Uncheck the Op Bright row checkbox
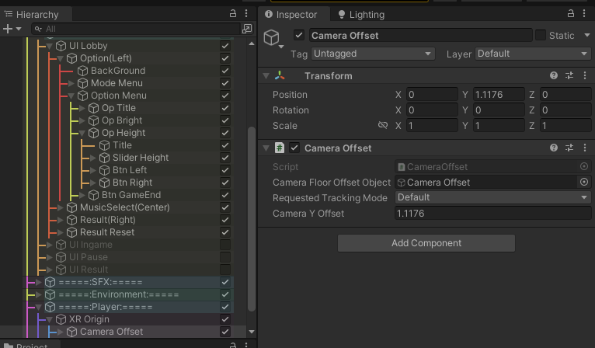595x348 pixels. pos(225,120)
